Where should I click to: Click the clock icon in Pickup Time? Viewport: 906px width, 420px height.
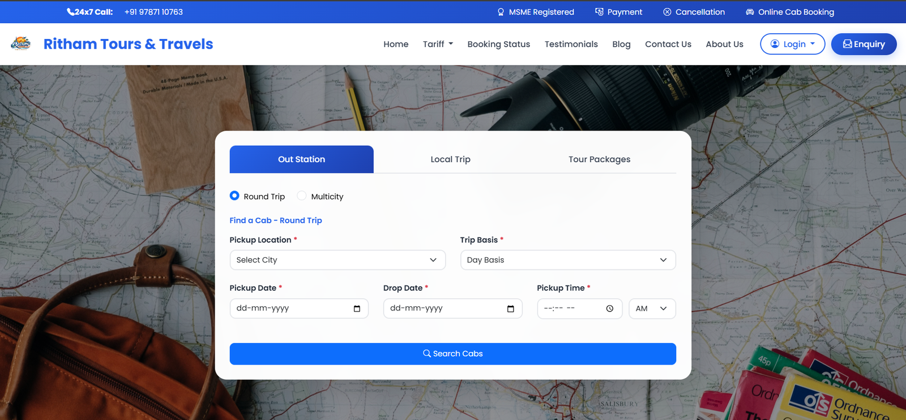click(609, 309)
